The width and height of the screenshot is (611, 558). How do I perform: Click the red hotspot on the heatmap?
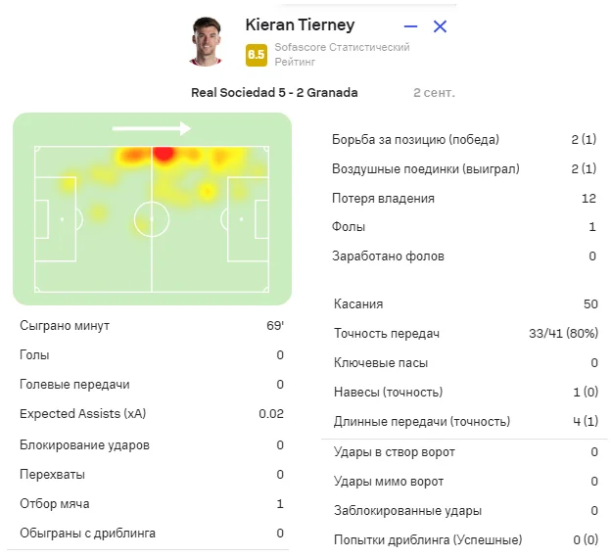pyautogui.click(x=164, y=153)
